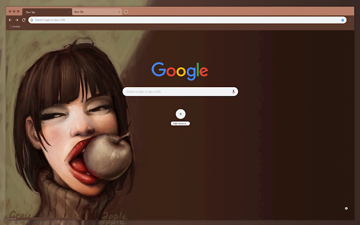
Task: Click the Add shortcut label
Action: click(x=180, y=124)
